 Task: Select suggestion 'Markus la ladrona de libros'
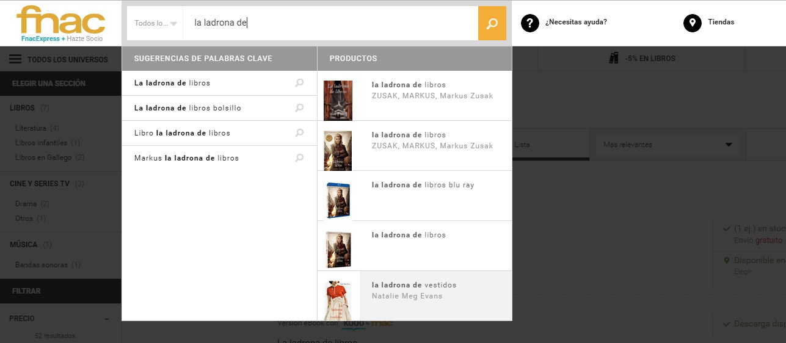(x=219, y=158)
